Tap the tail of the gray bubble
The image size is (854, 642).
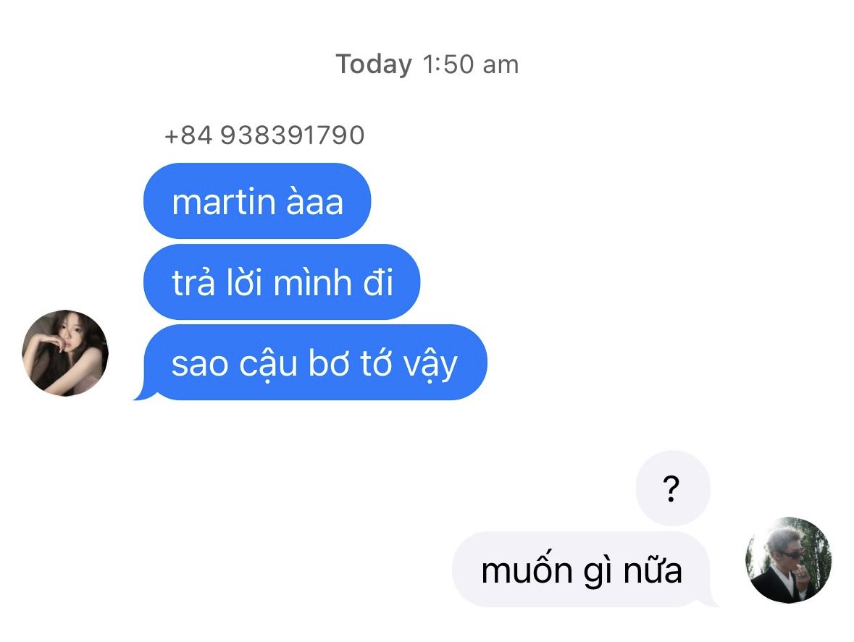point(711,599)
